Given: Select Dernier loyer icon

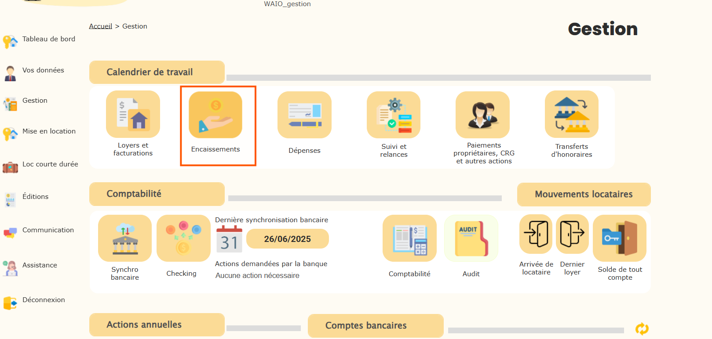Looking at the screenshot, I should click(x=572, y=234).
